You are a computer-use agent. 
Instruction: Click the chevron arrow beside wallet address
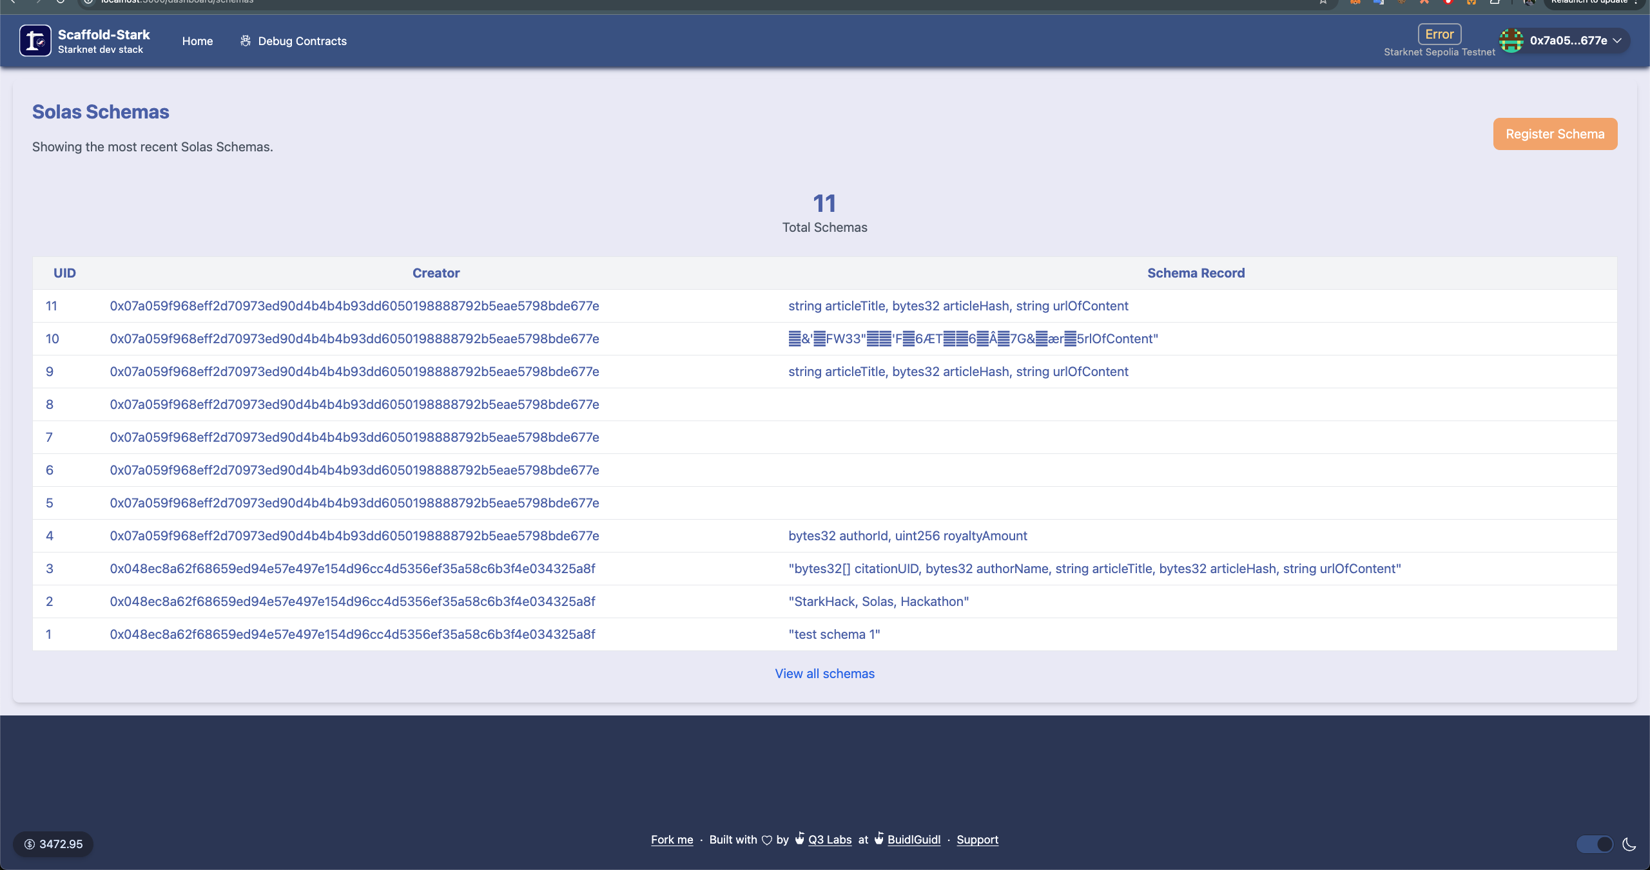pos(1617,41)
